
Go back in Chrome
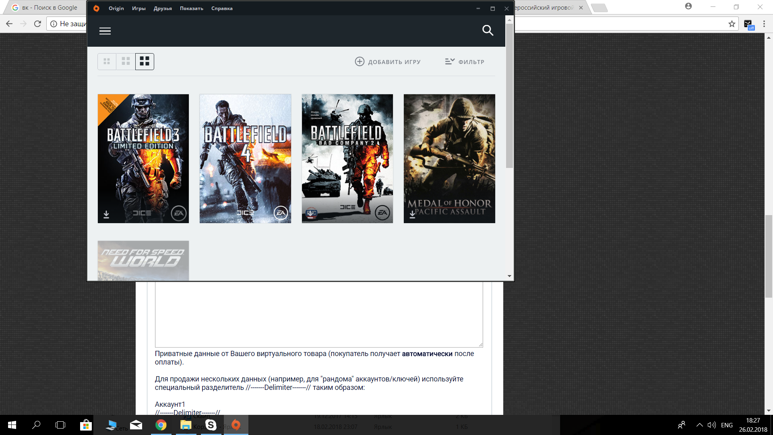9,24
